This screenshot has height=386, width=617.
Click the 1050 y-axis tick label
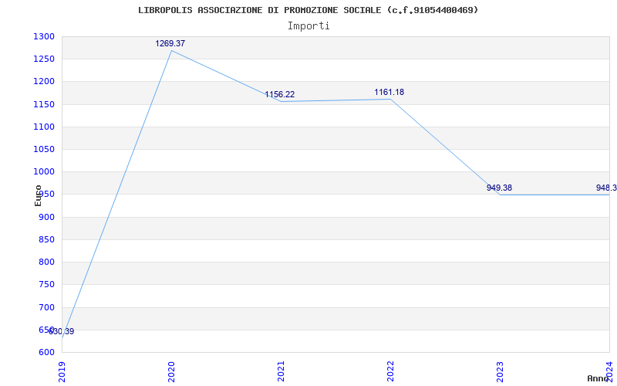click(x=44, y=149)
